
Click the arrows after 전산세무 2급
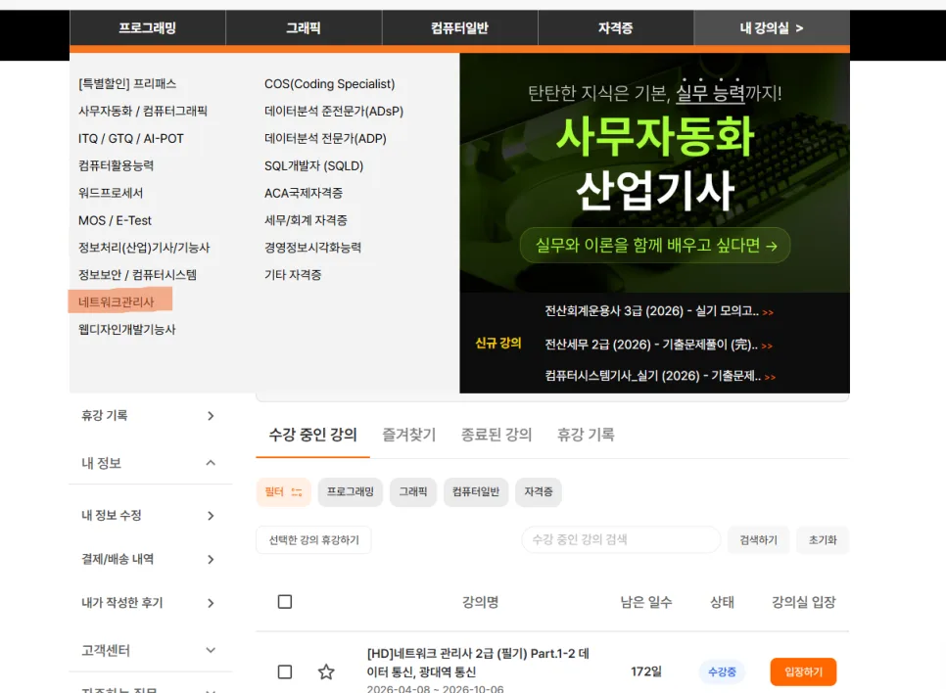(x=767, y=346)
